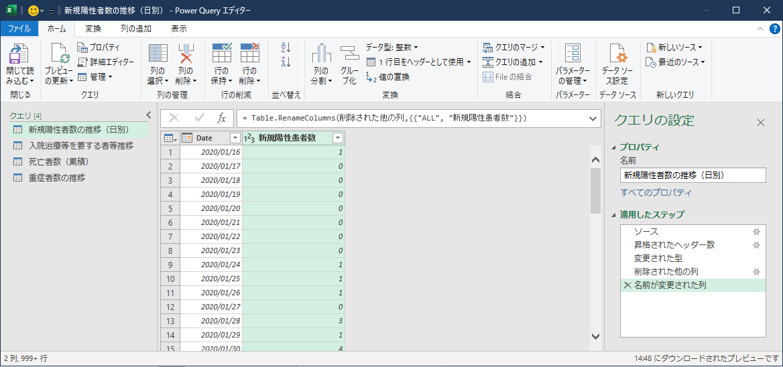Viewport: 783px width, 367px height.
Task: Open the quick access toolbar customize arrow
Action: click(51, 11)
